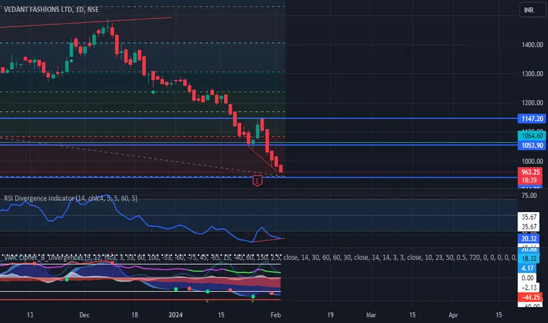Click the 1000.00 price axis tick
The width and height of the screenshot is (548, 323).
[532, 161]
